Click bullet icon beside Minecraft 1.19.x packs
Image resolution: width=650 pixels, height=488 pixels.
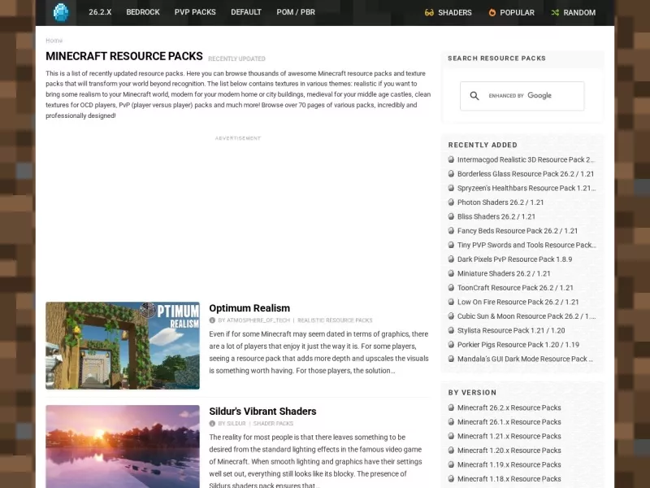click(451, 464)
